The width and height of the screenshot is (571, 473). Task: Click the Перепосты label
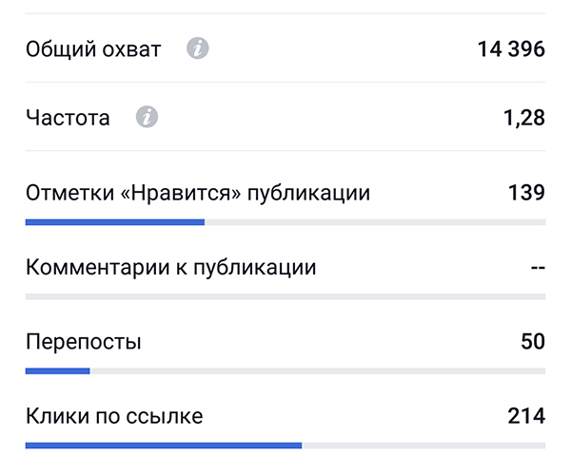(x=83, y=341)
